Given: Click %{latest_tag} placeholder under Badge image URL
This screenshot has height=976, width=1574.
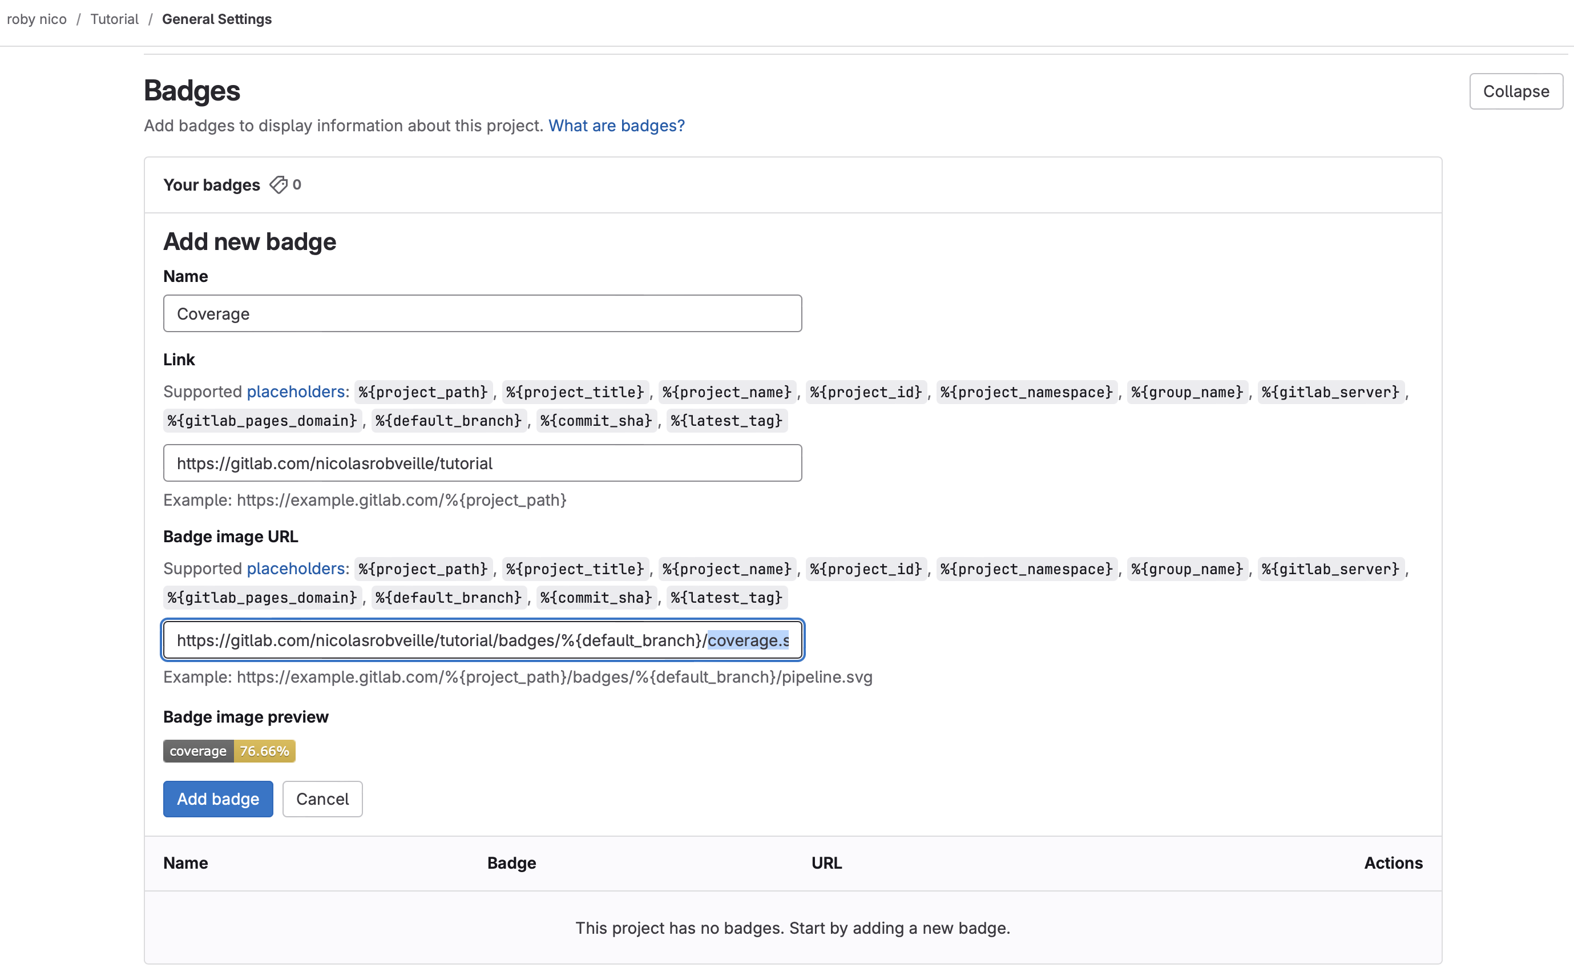Looking at the screenshot, I should 727,598.
